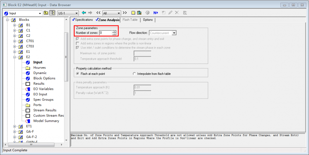
Task: Open the Input form selector dropdown
Action: point(40,13)
